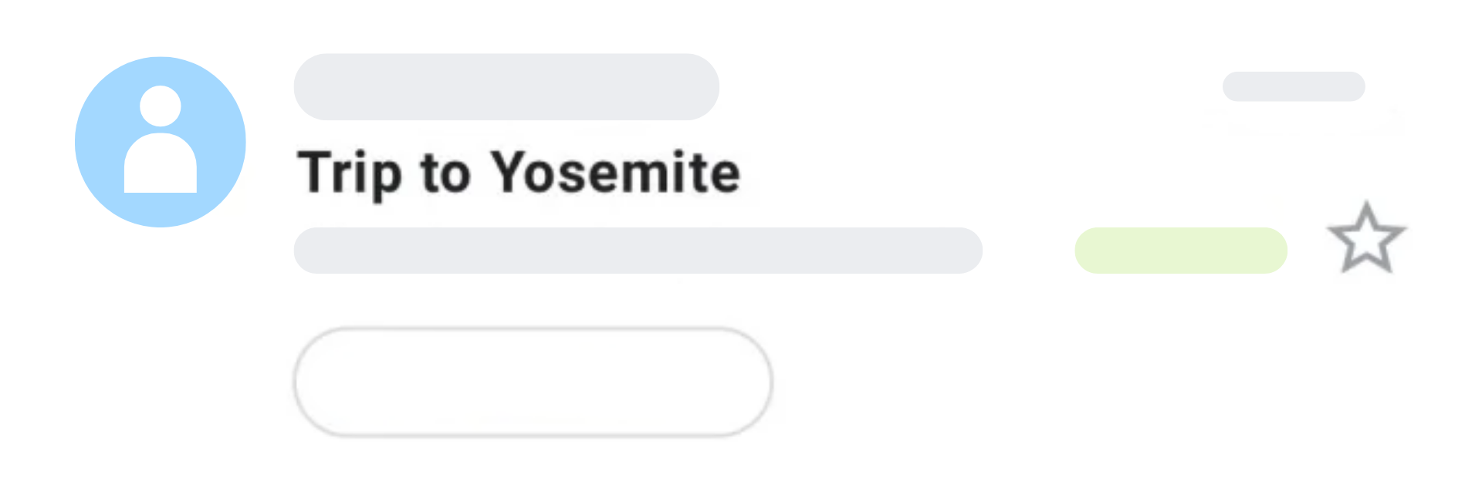Star the Trip to Yosemite email

tap(1366, 238)
